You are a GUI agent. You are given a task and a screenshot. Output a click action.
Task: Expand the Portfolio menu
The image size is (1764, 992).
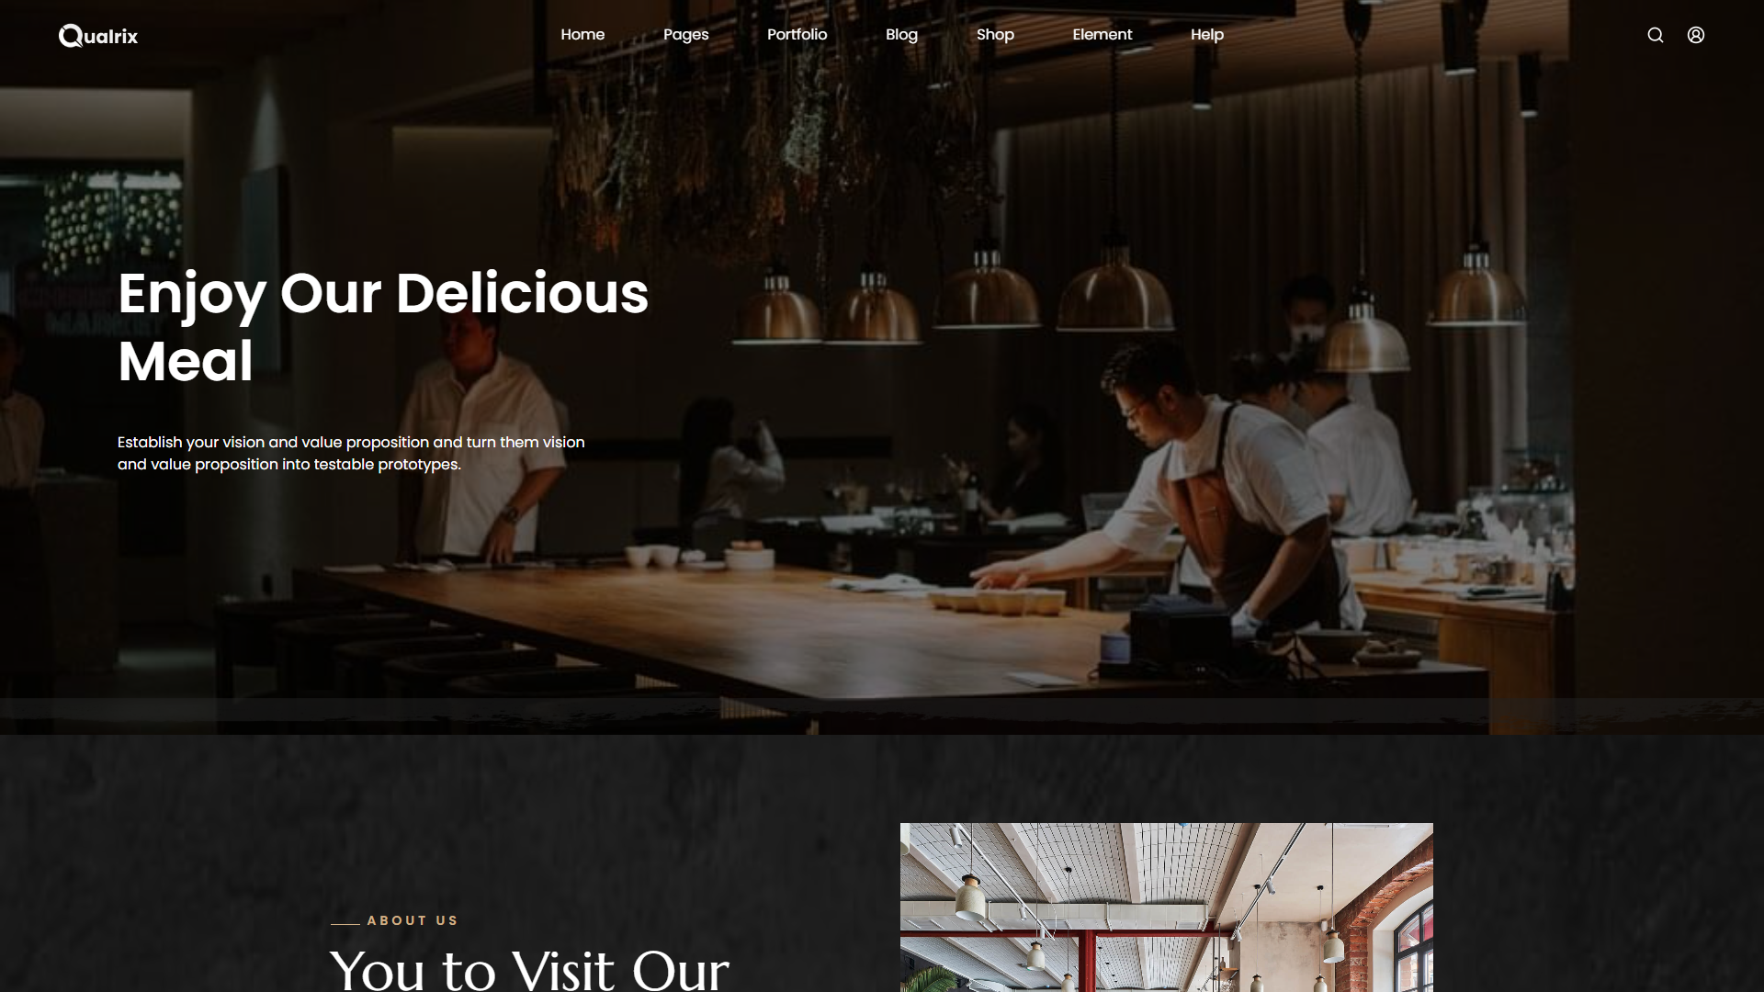pyautogui.click(x=797, y=34)
